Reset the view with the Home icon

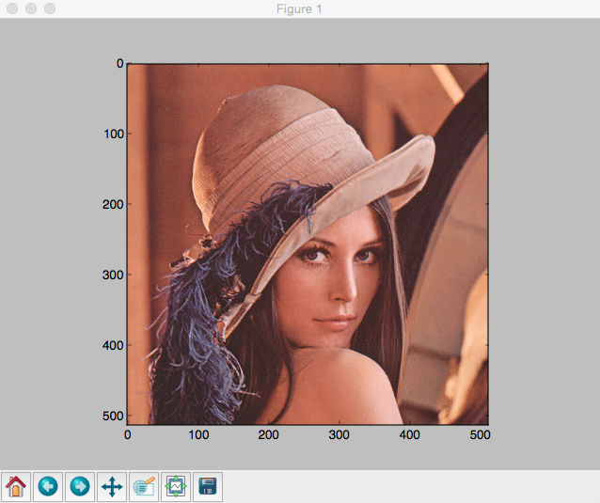click(x=16, y=487)
